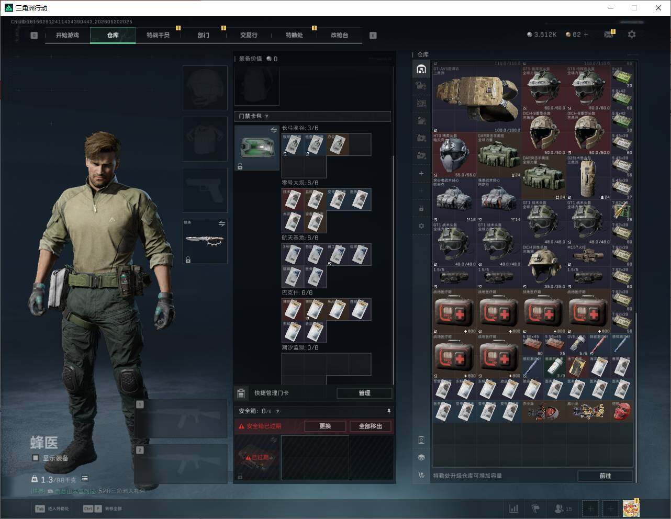Click the keycard panel vertical scrollbar

[x=393, y=269]
